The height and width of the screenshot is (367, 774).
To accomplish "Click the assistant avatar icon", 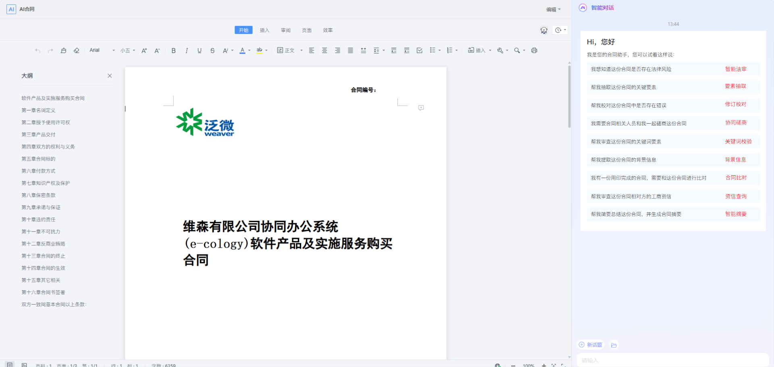I will [x=544, y=30].
